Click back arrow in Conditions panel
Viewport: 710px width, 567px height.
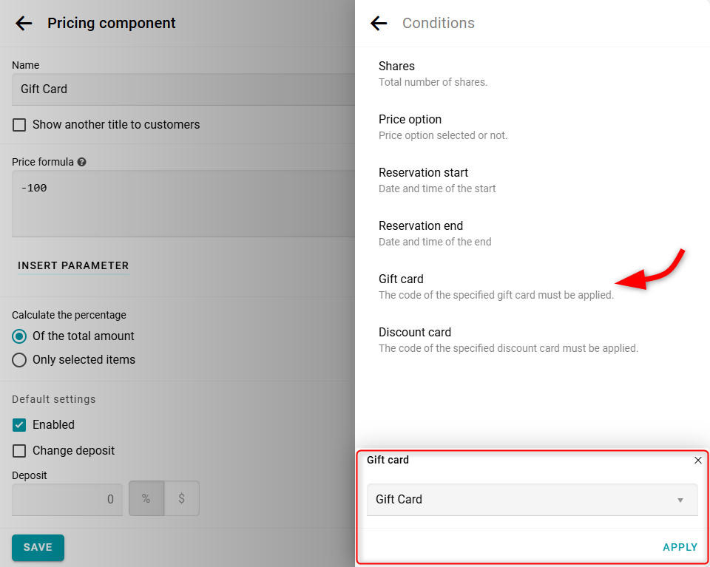(x=379, y=24)
